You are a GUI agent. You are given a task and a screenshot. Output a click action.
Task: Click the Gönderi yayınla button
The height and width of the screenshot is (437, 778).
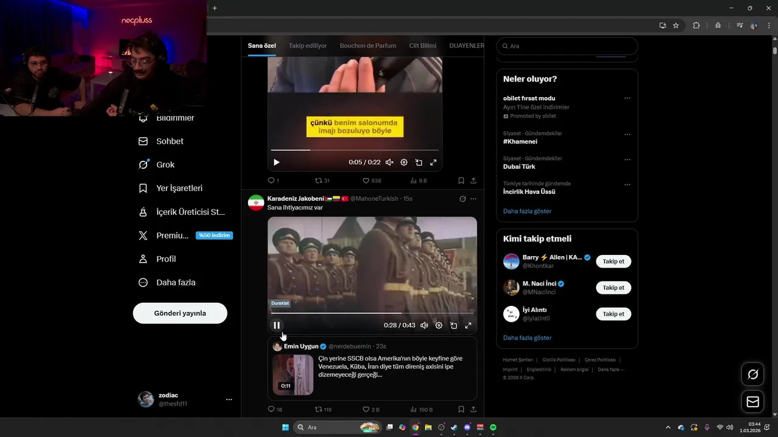[180, 313]
